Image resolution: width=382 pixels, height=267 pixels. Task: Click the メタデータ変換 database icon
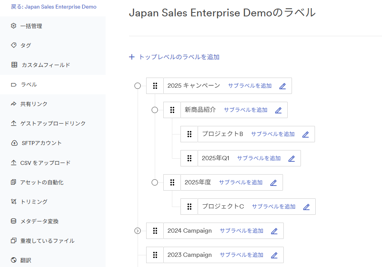(14, 221)
